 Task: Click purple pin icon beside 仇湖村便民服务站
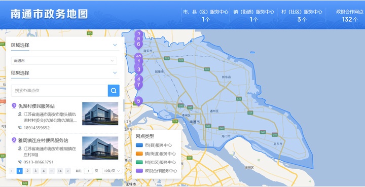pos(14,106)
